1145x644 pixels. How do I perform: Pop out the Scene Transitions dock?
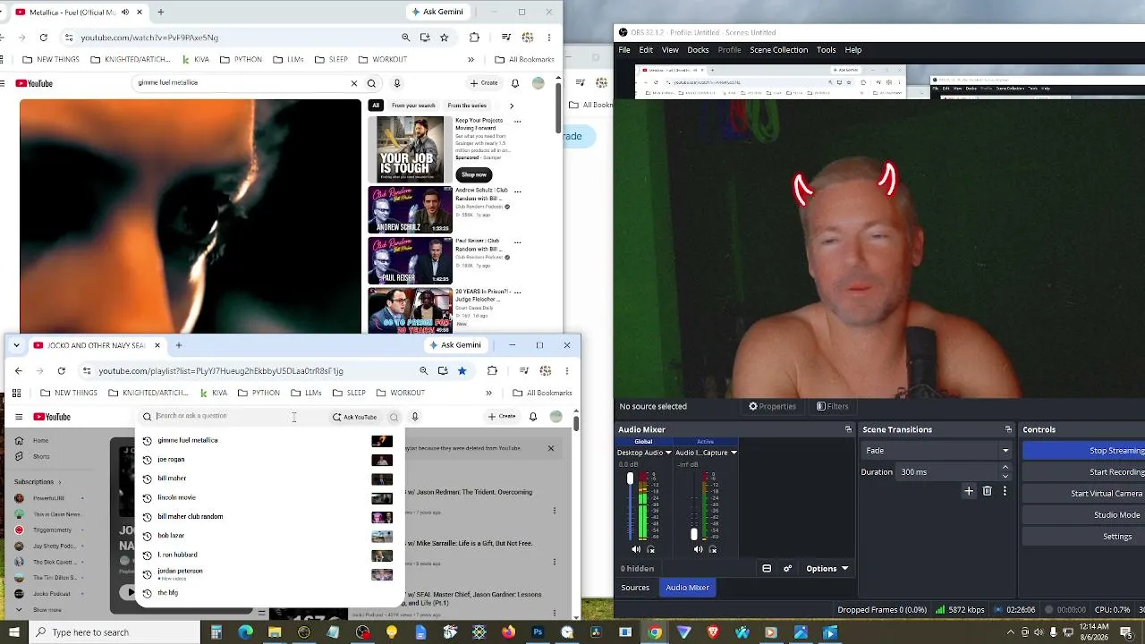(x=1008, y=429)
